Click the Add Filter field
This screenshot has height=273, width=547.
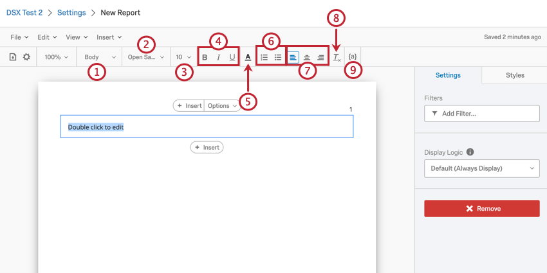click(481, 114)
